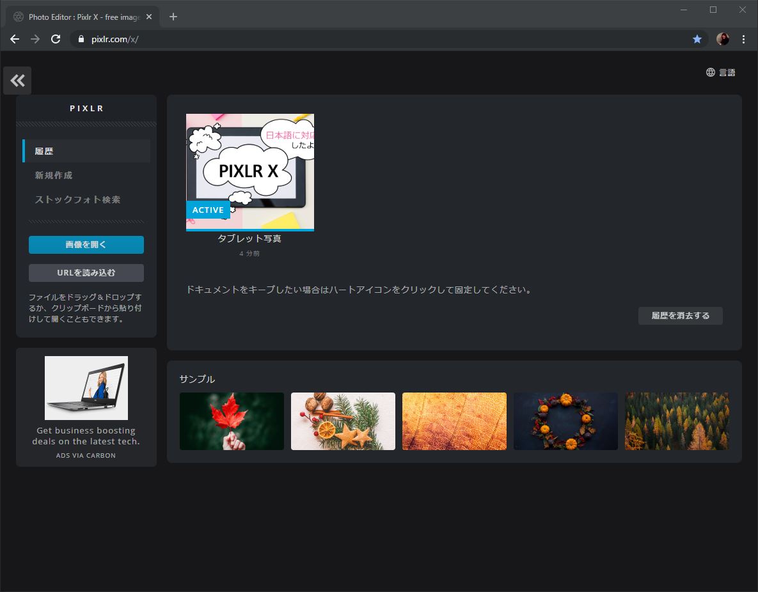Screen dimensions: 758x592
Task: Open the タブレット写真 document thumbnail
Action: 250,172
